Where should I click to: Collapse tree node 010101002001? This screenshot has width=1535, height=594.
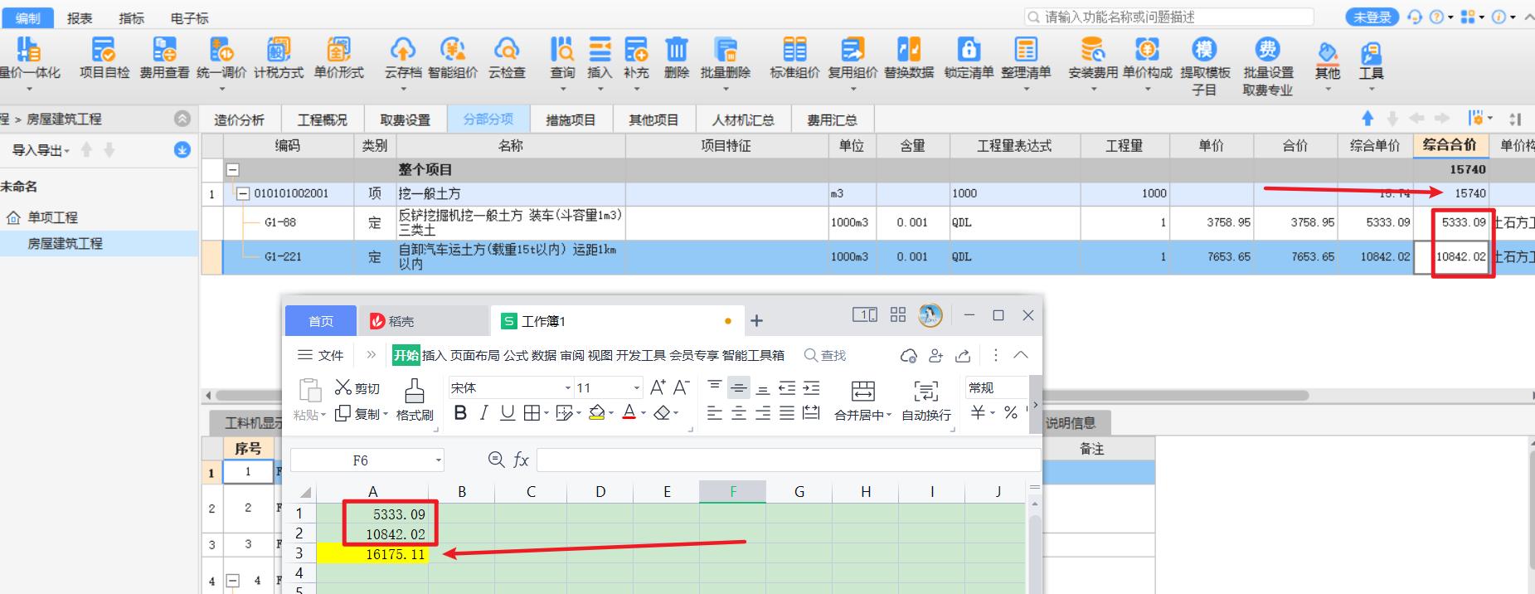pos(243,193)
